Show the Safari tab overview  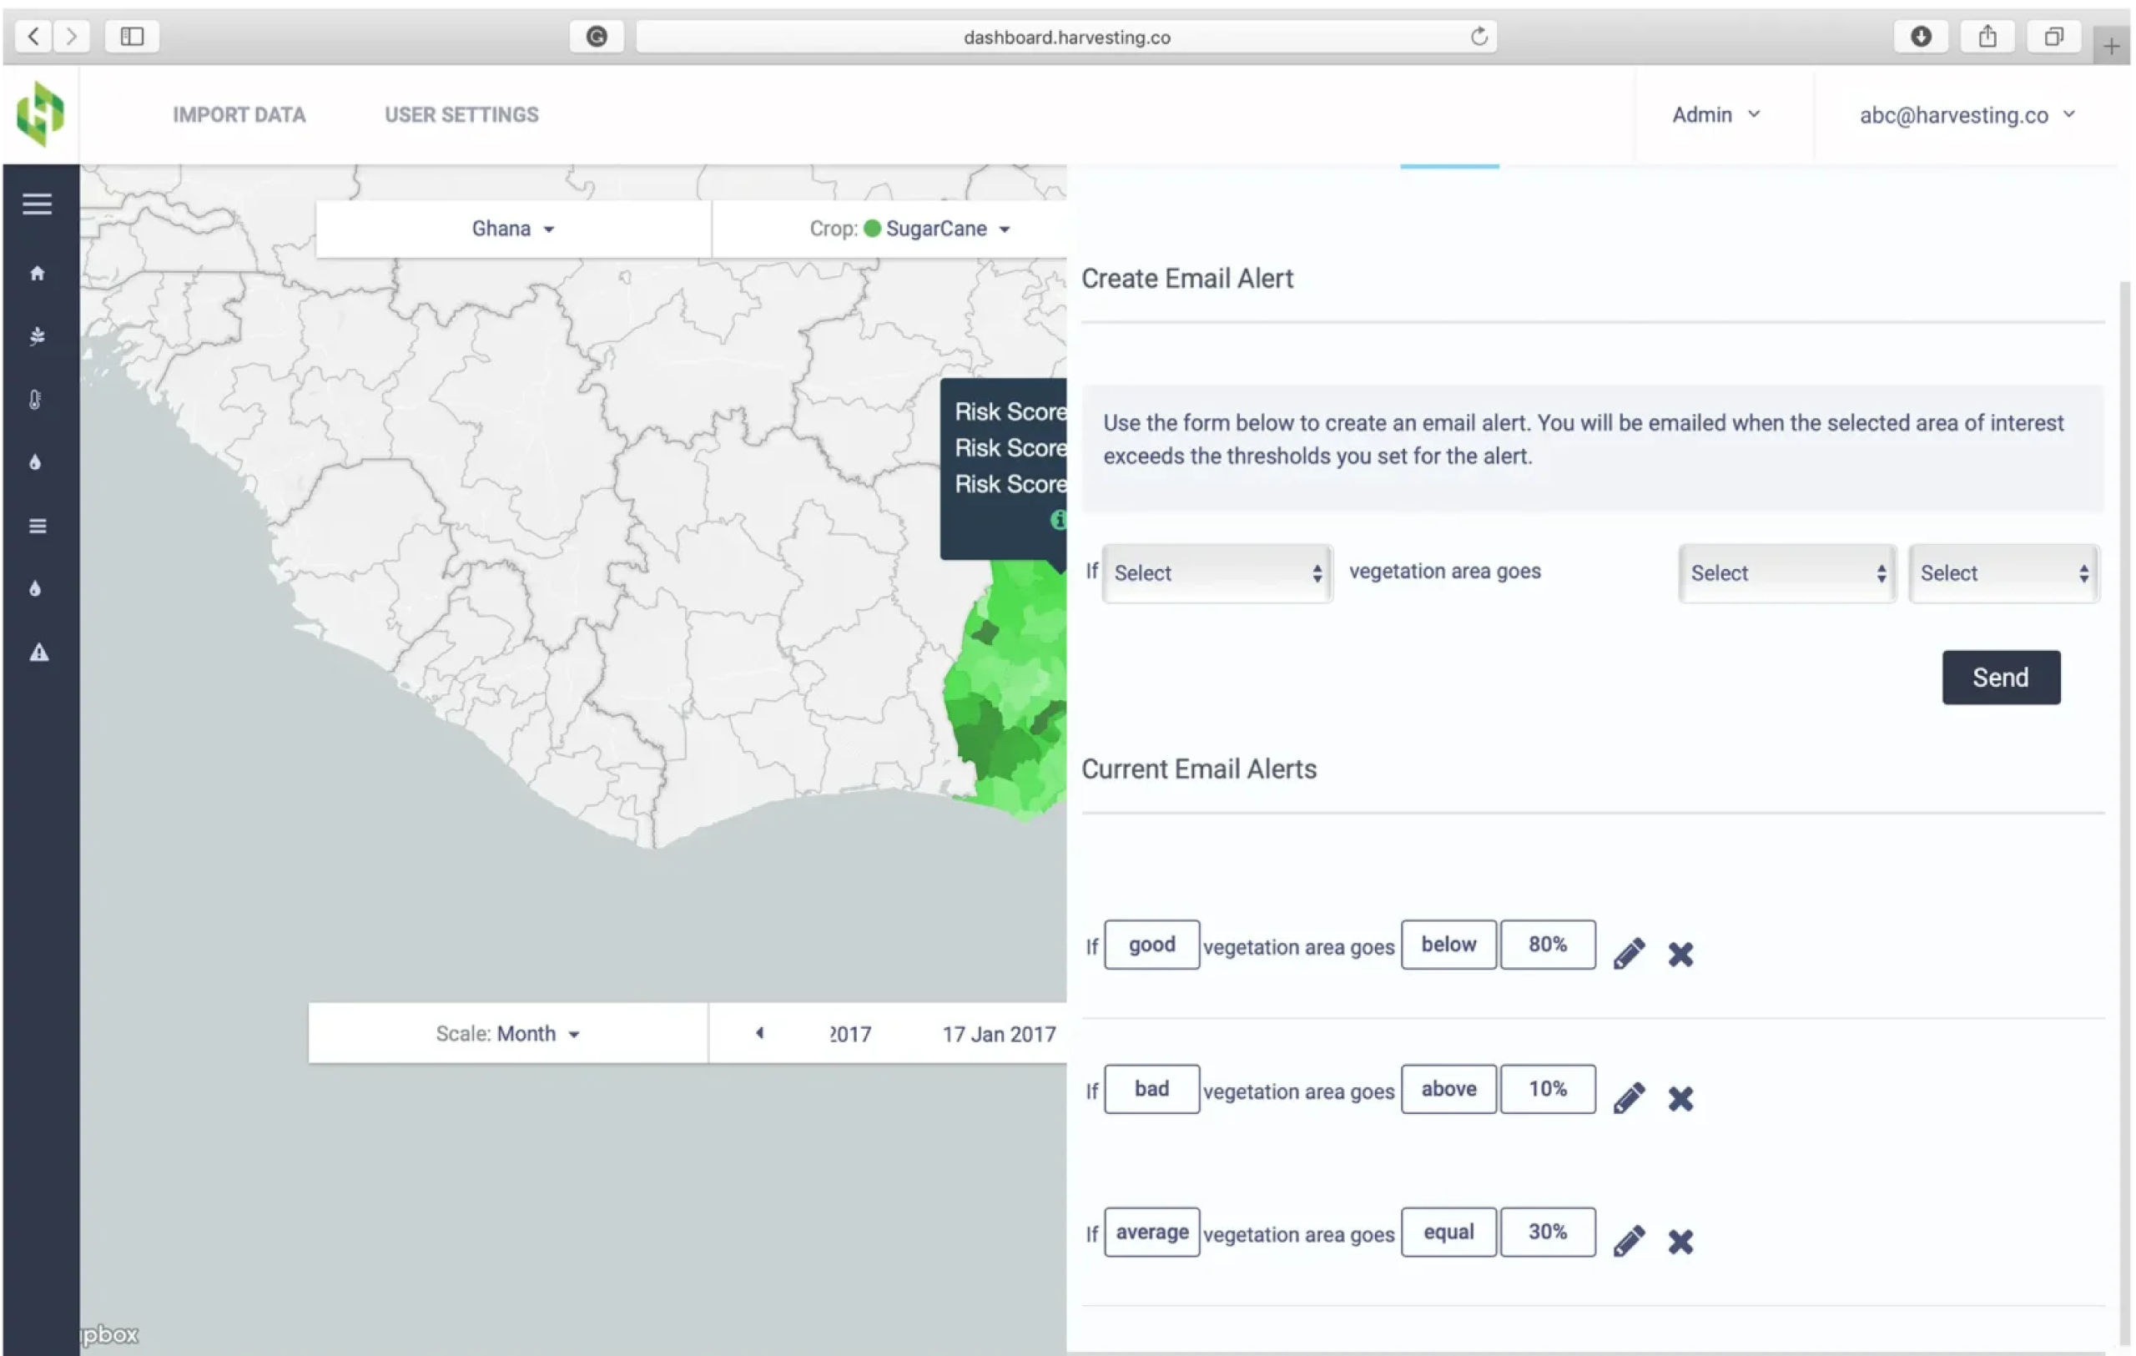click(x=2053, y=37)
